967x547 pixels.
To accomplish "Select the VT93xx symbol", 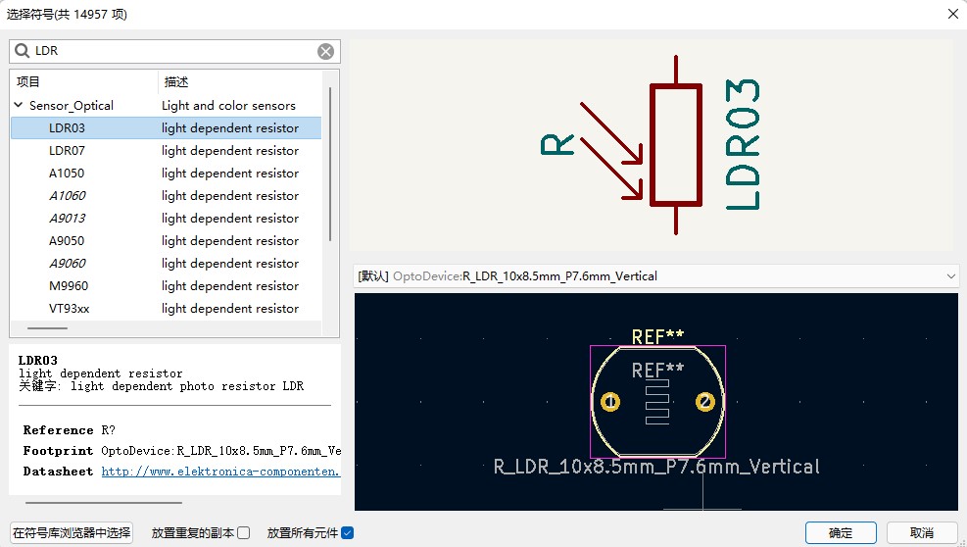I will click(166, 308).
